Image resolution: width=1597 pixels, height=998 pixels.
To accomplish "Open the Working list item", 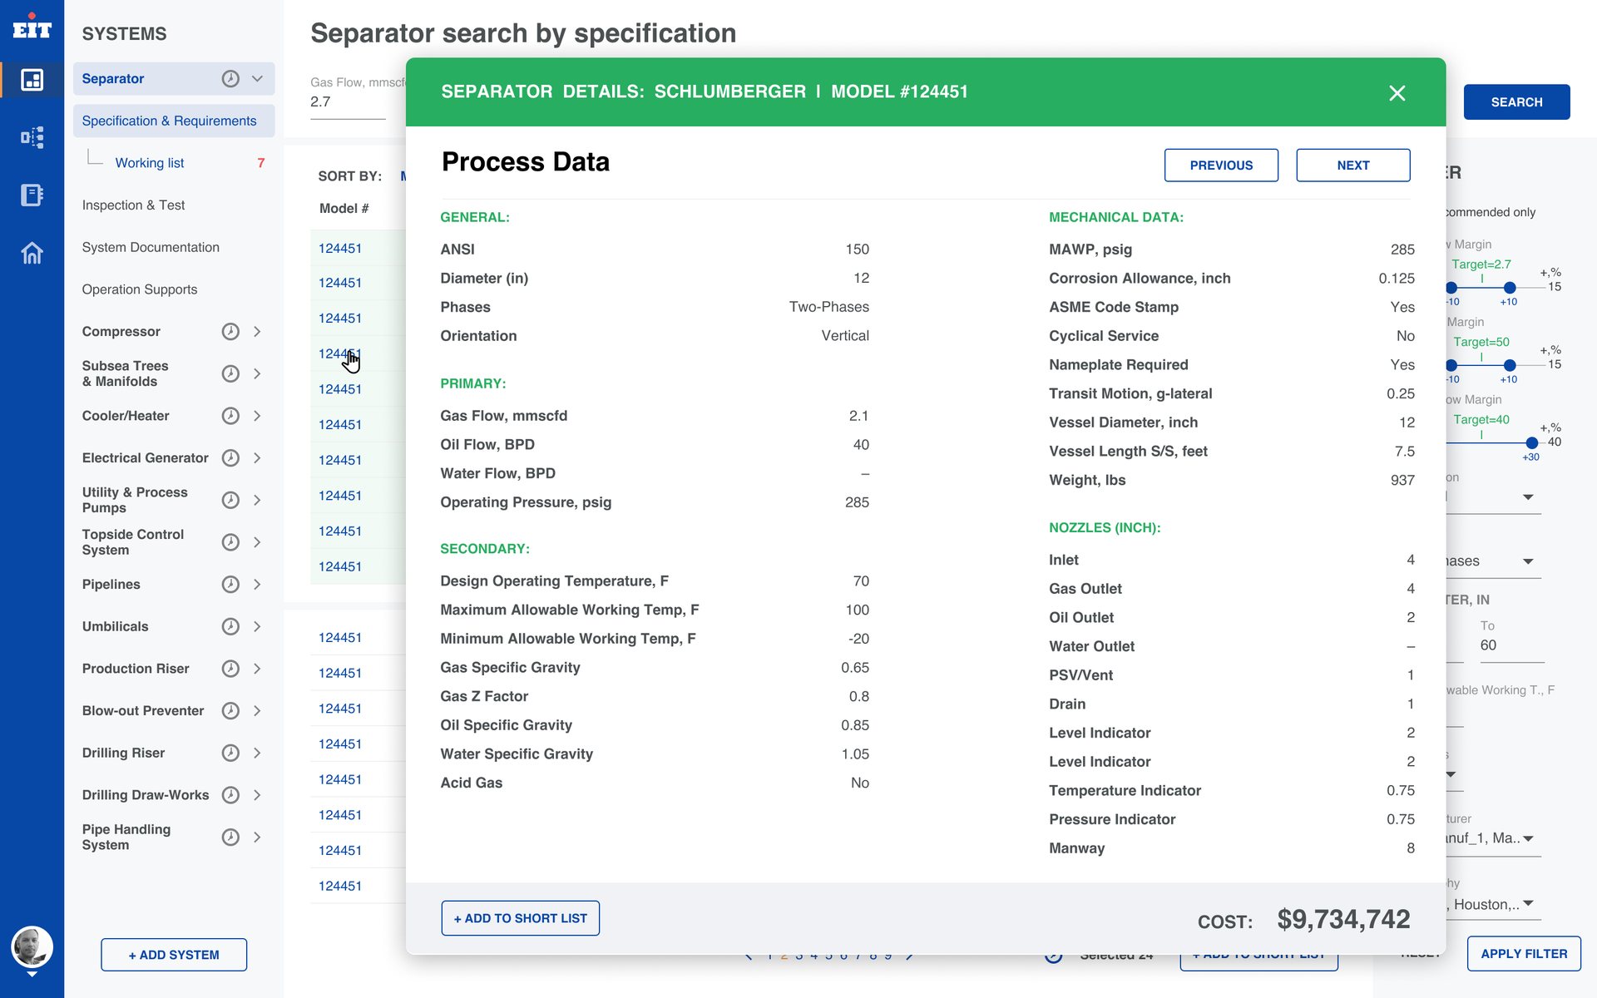I will pyautogui.click(x=150, y=163).
